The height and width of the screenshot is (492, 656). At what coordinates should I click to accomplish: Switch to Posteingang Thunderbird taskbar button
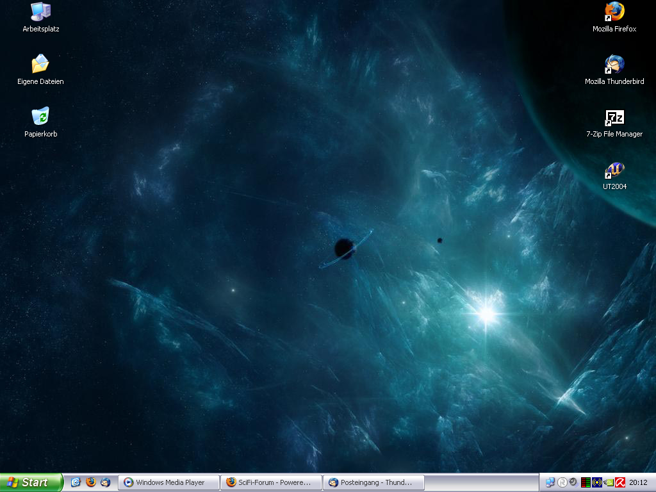pos(373,482)
